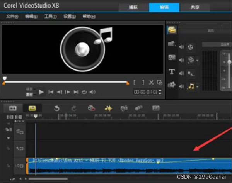Viewport: 232px width, 183px height.
Task: Click the enlarge preview window icon
Action: (160, 83)
